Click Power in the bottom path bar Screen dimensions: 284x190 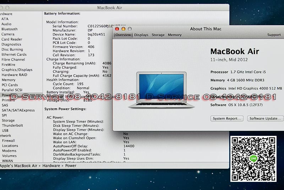71,166
